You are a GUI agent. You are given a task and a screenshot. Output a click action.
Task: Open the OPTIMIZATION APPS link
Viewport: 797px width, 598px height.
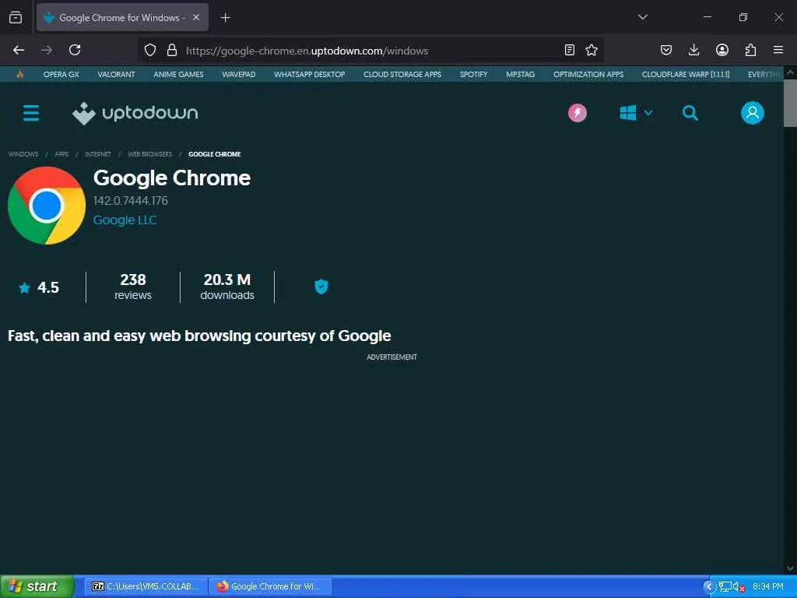point(588,74)
